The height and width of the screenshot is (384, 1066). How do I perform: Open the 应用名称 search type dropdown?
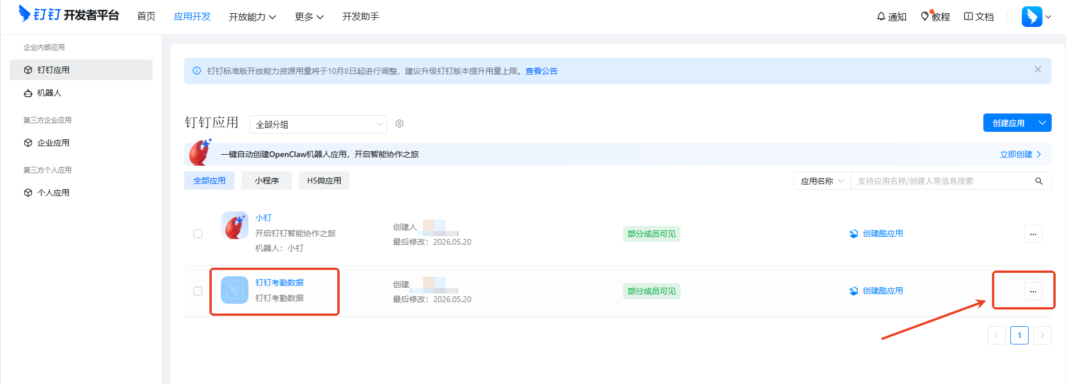tap(822, 181)
